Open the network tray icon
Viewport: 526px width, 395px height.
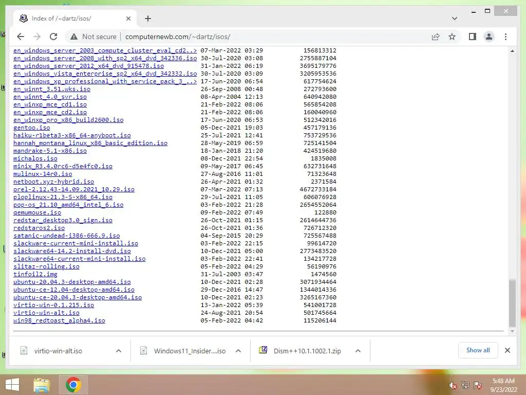[465, 385]
